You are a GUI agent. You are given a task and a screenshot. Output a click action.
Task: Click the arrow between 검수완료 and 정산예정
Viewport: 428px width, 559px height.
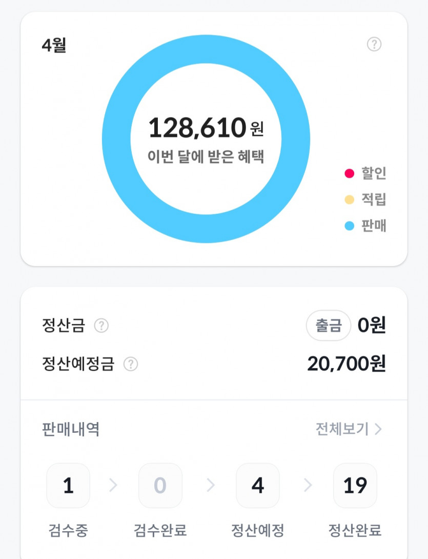(x=211, y=486)
